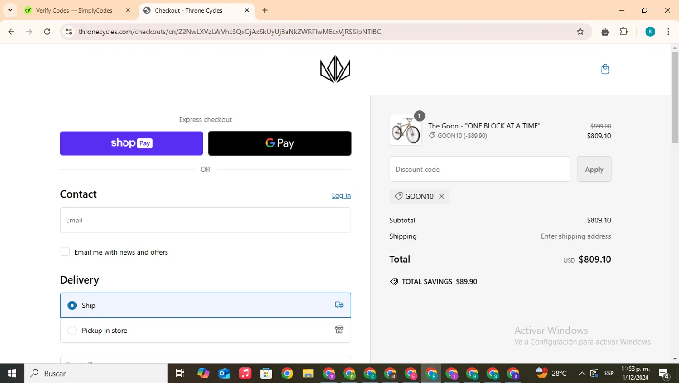Click the ESP language indicator
Image resolution: width=679 pixels, height=383 pixels.
coord(609,373)
